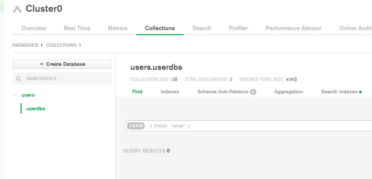Collapse the users database tree
Image resolution: width=372 pixels, height=179 pixels.
coord(15,95)
